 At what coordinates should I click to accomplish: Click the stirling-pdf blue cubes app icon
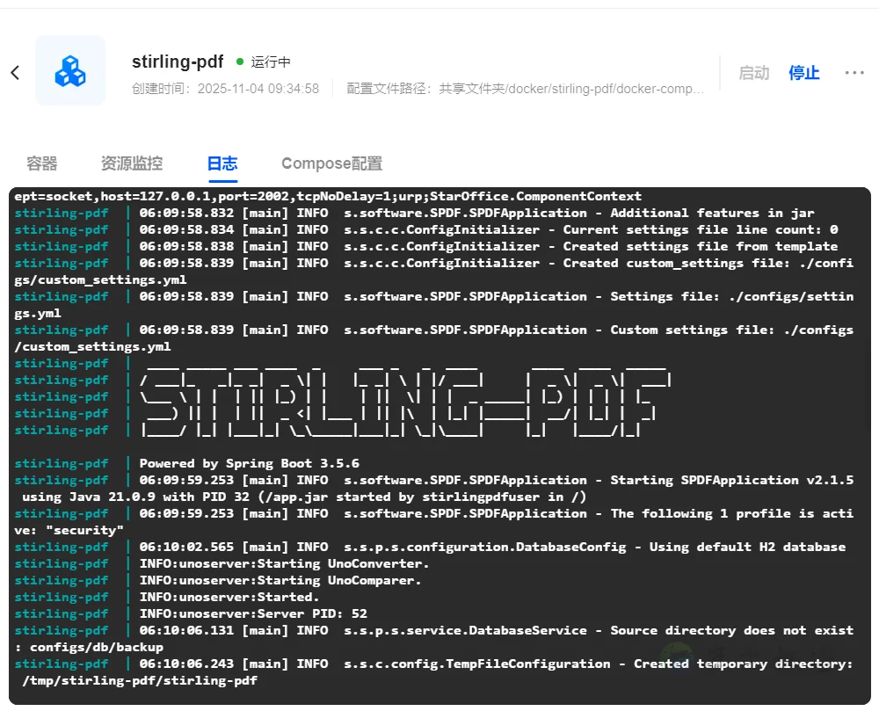coord(70,71)
